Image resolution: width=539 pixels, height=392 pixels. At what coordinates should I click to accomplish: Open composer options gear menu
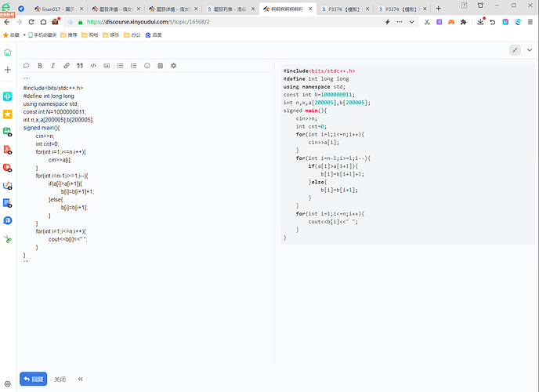pos(174,66)
